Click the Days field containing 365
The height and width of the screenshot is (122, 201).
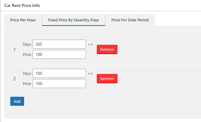59,44
